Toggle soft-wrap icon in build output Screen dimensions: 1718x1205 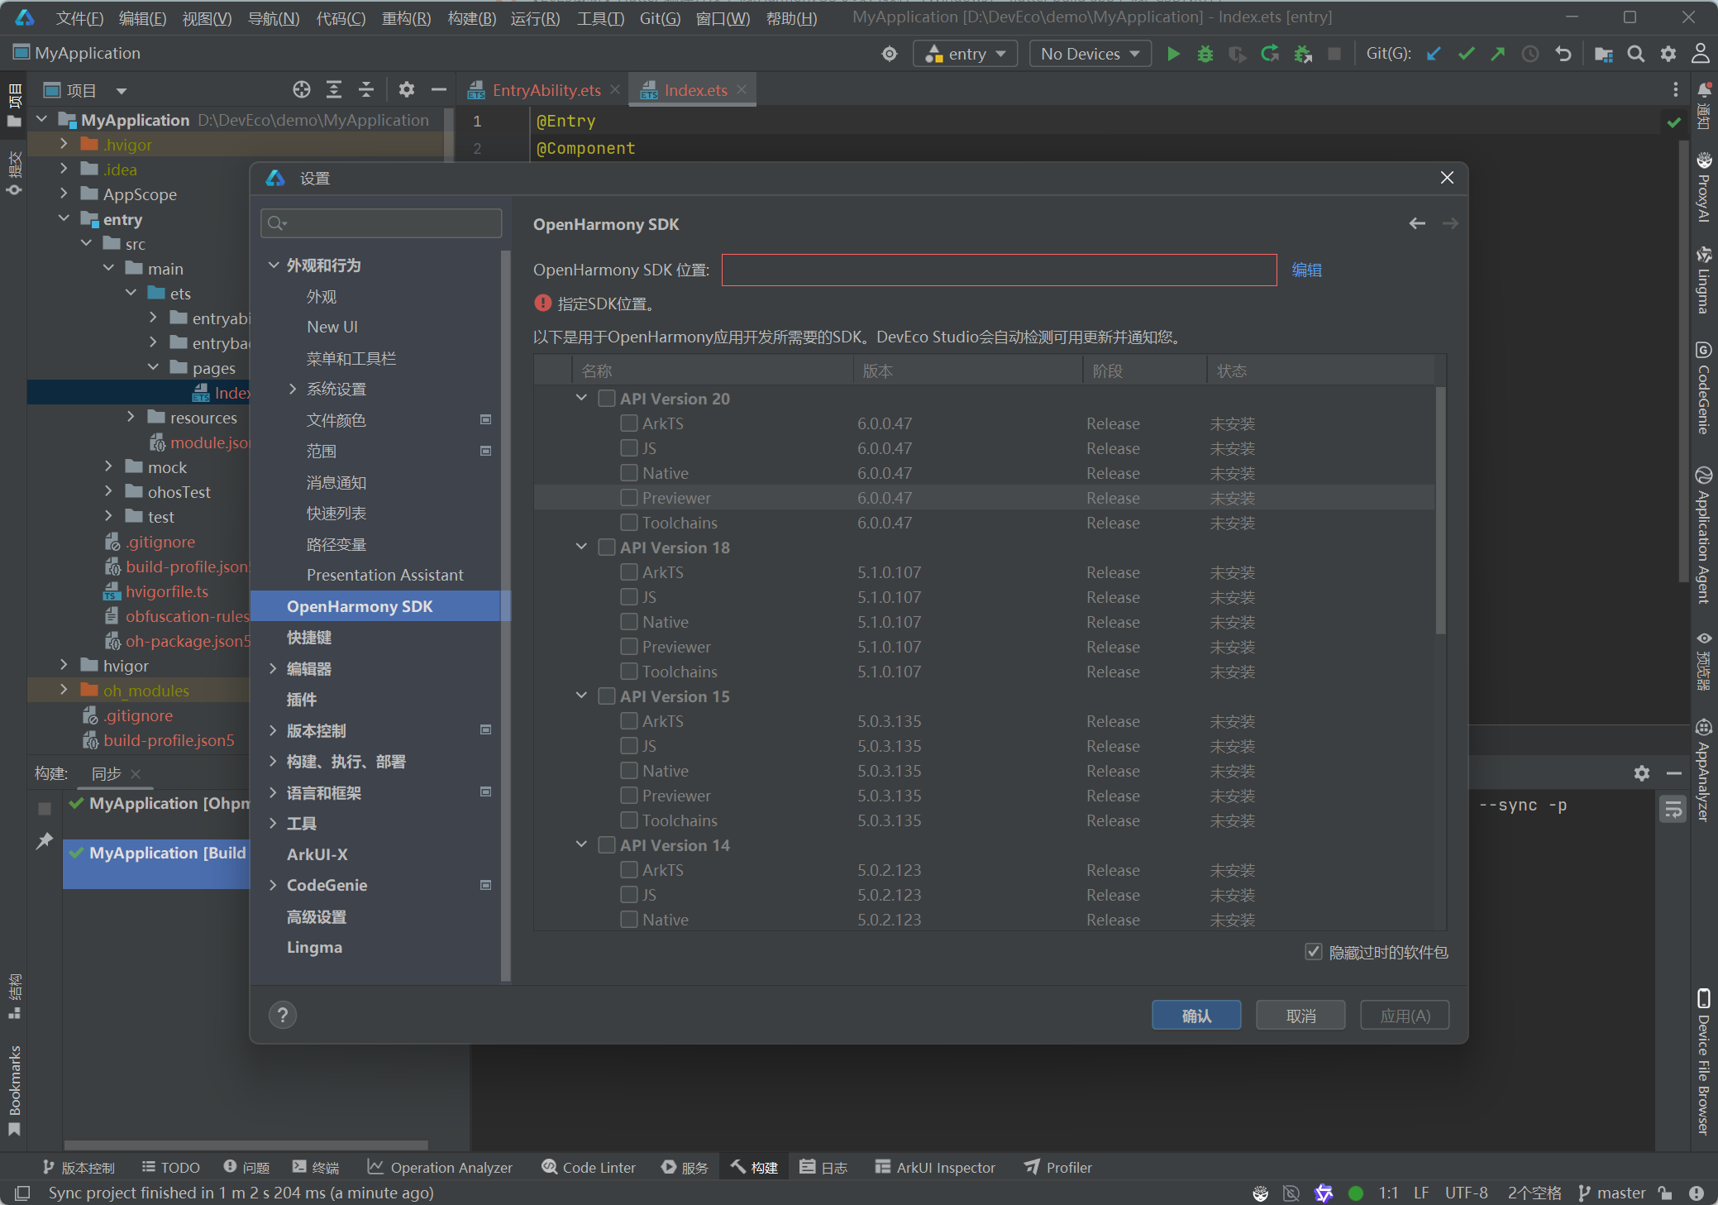coord(1673,809)
